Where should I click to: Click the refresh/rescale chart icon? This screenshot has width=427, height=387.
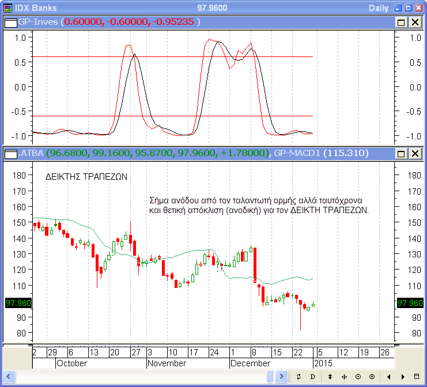[x=298, y=377]
